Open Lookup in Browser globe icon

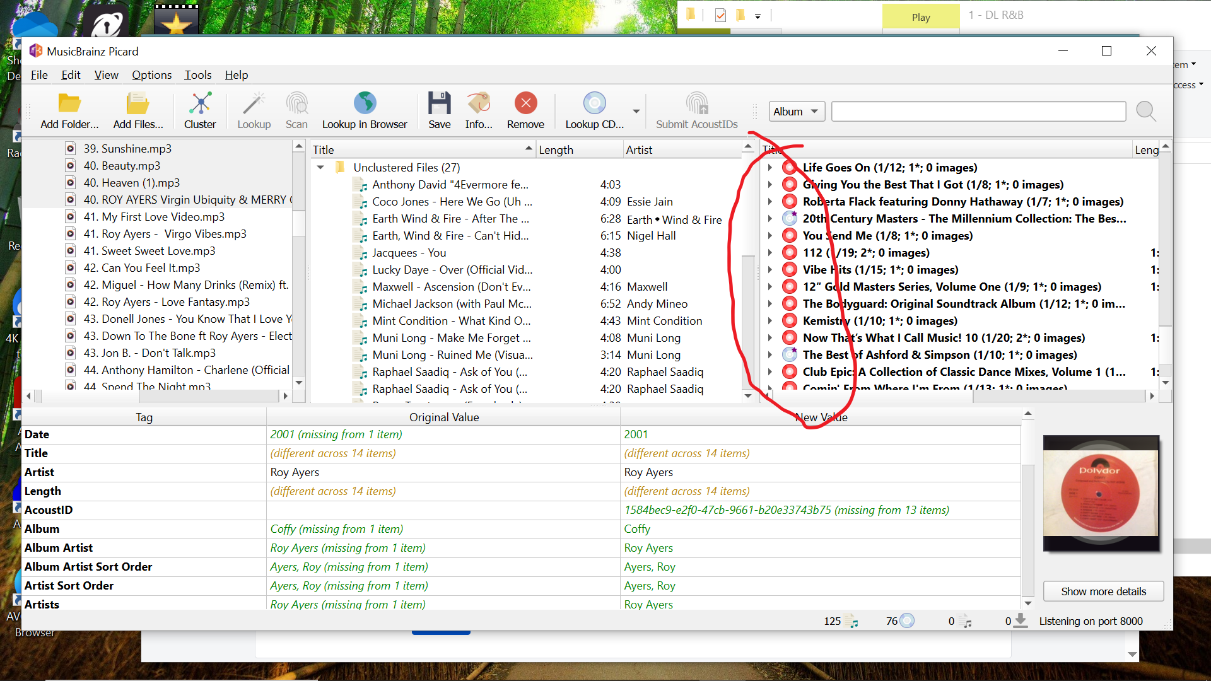coord(365,103)
